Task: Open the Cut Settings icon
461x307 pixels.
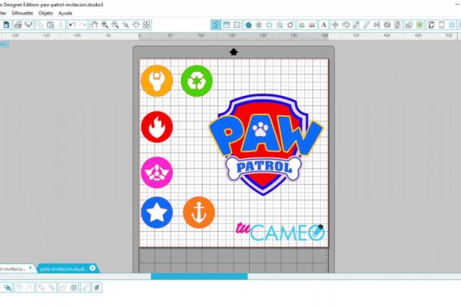Action: pyautogui.click(x=442, y=25)
